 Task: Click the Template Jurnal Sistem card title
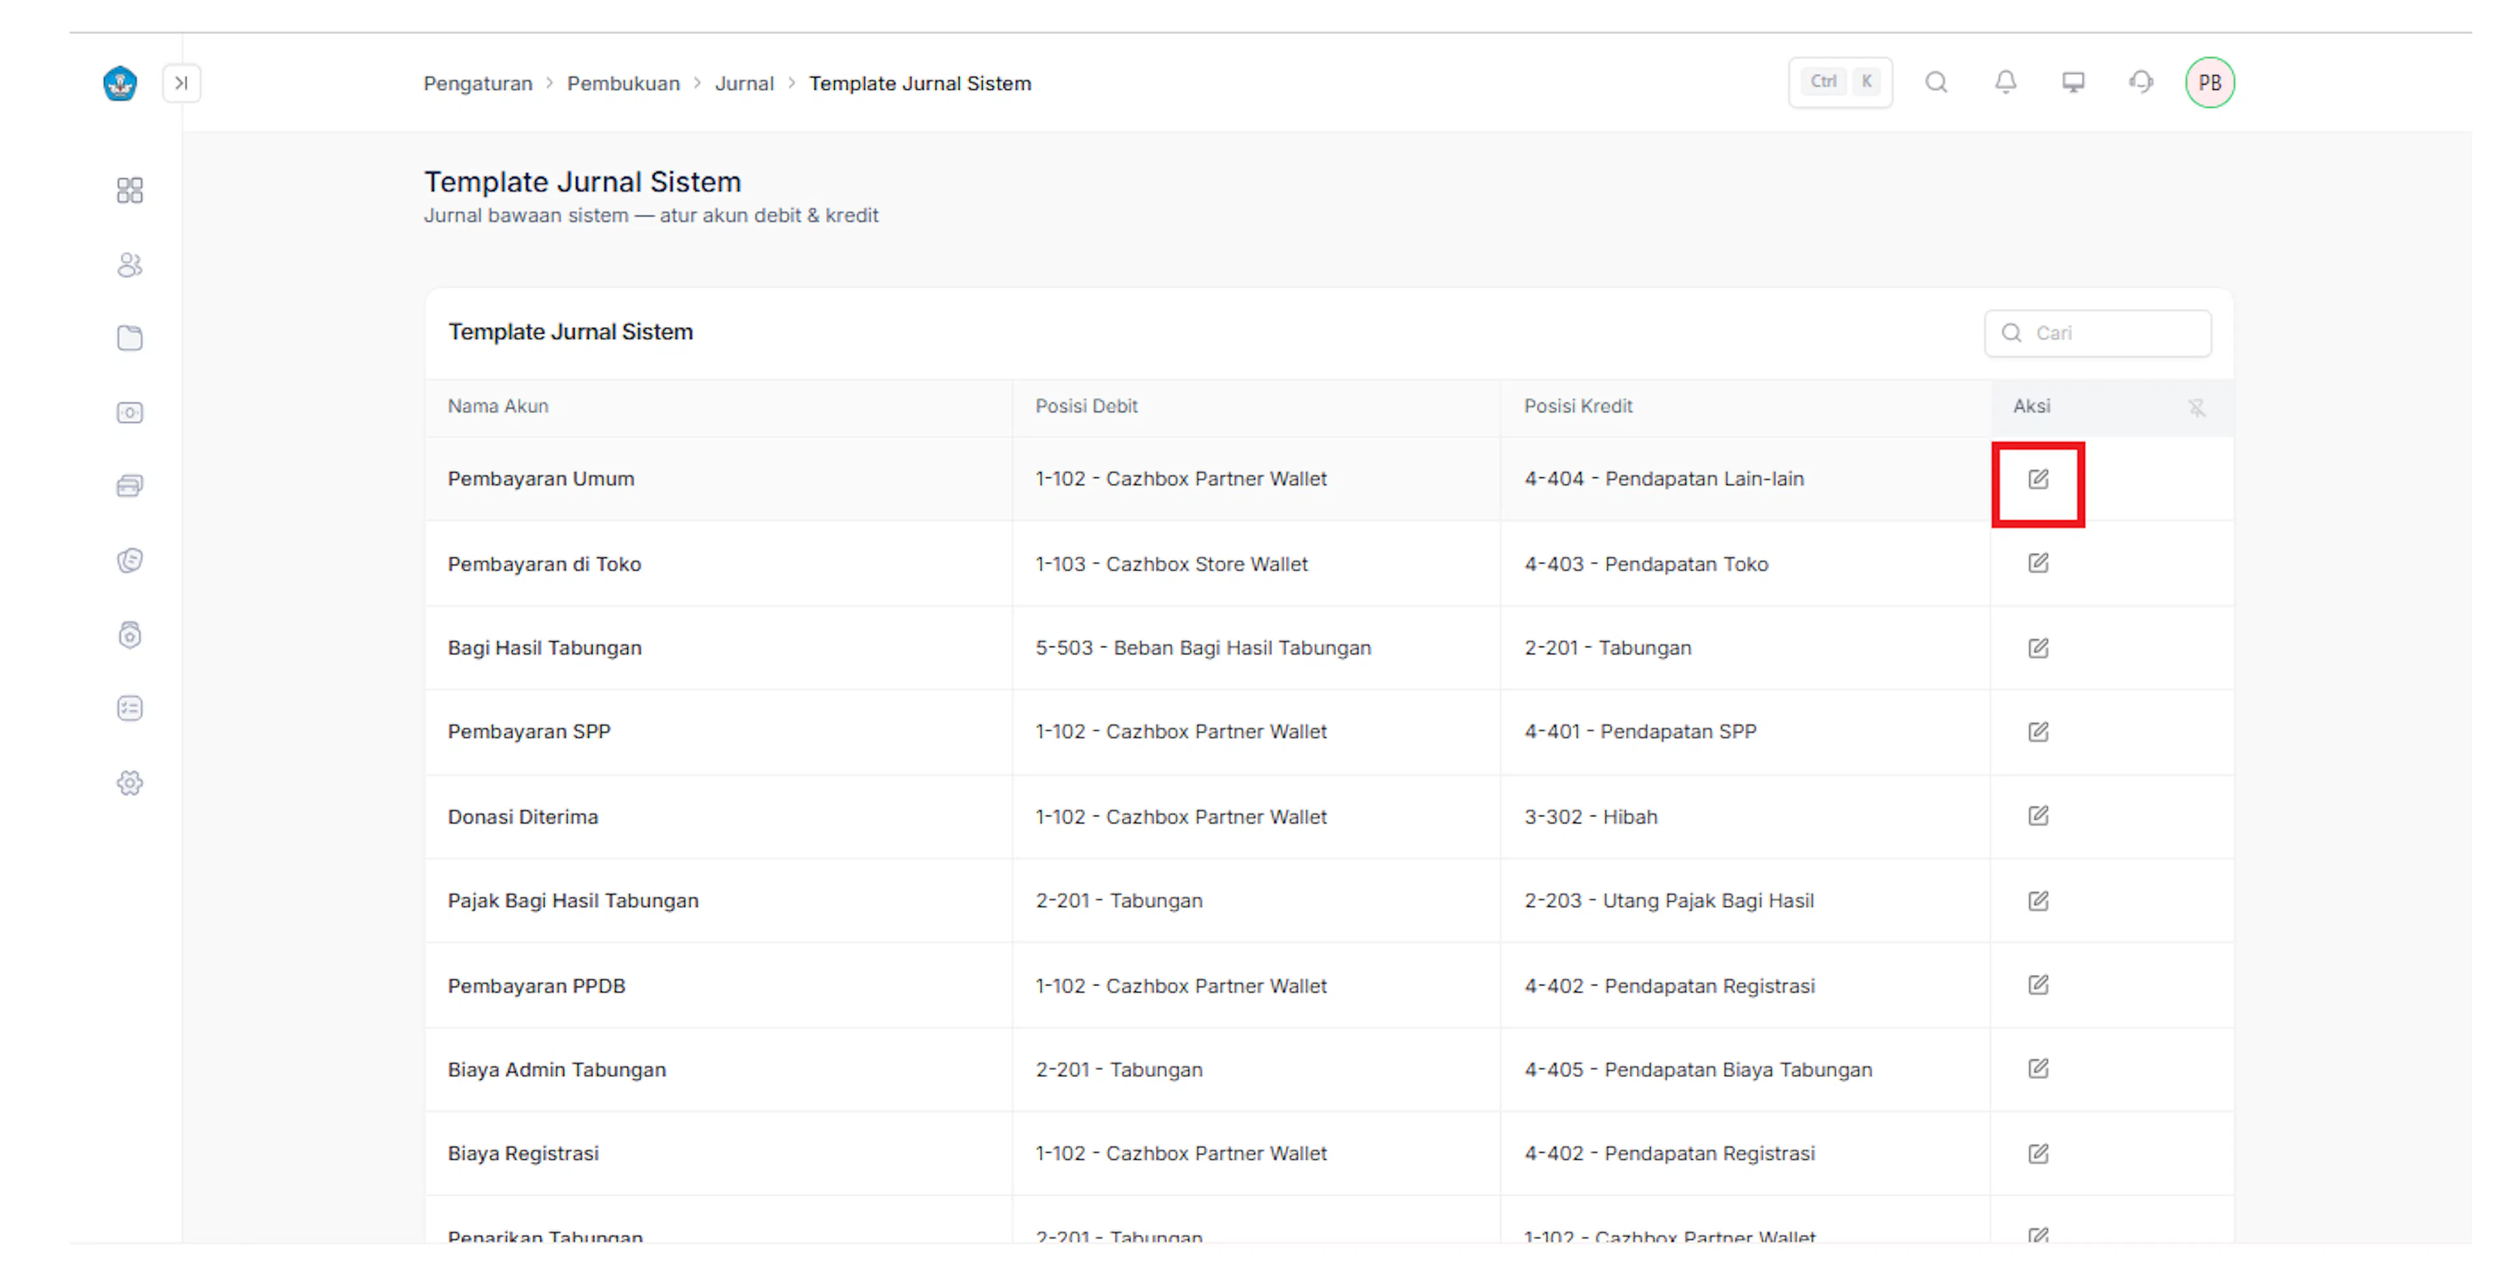pos(571,332)
